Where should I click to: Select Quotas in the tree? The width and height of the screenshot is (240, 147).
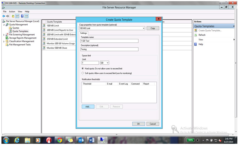click(x=16, y=28)
